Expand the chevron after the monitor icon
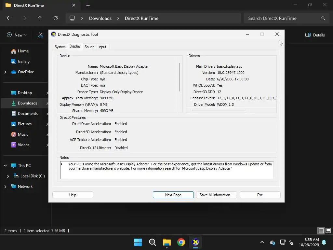 coord(82,18)
